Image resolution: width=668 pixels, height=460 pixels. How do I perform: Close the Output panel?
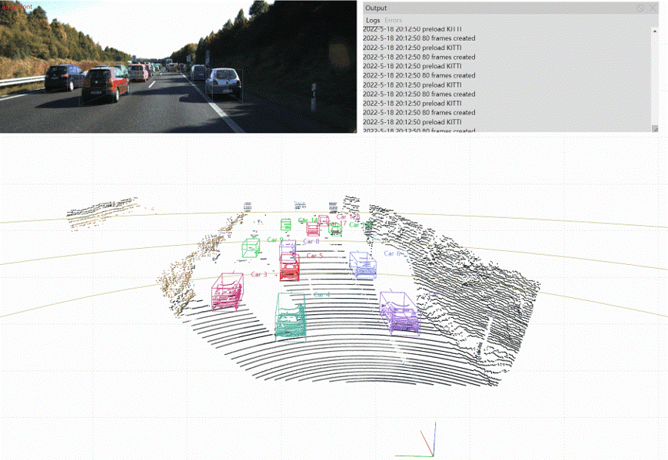pyautogui.click(x=653, y=8)
